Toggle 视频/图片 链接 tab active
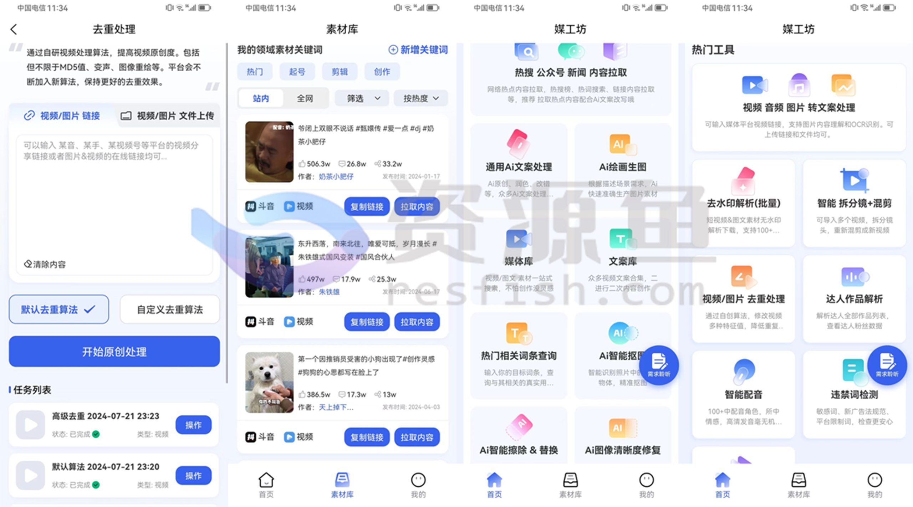The width and height of the screenshot is (913, 507). click(62, 116)
